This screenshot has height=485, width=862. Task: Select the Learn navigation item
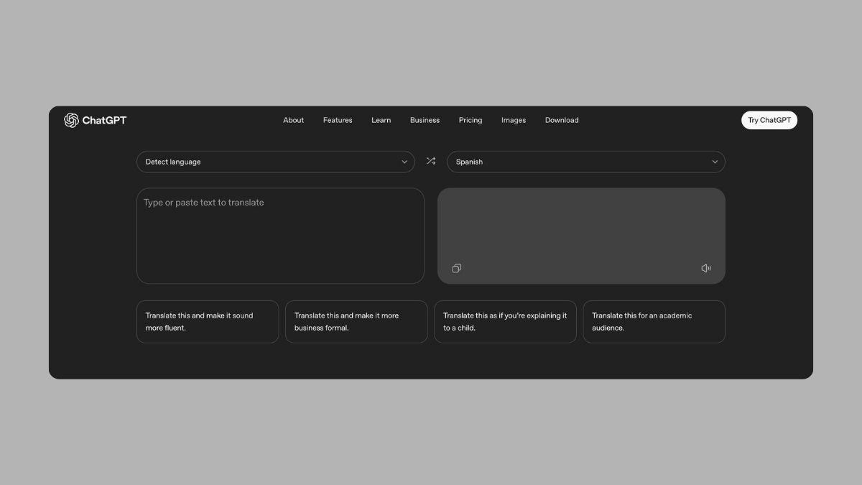381,120
